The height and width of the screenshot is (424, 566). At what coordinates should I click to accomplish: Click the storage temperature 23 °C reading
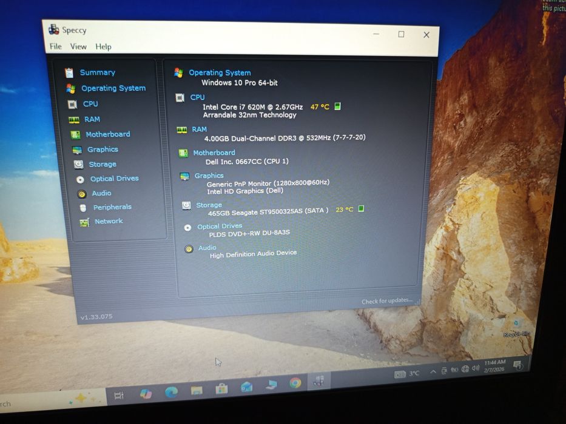(345, 209)
